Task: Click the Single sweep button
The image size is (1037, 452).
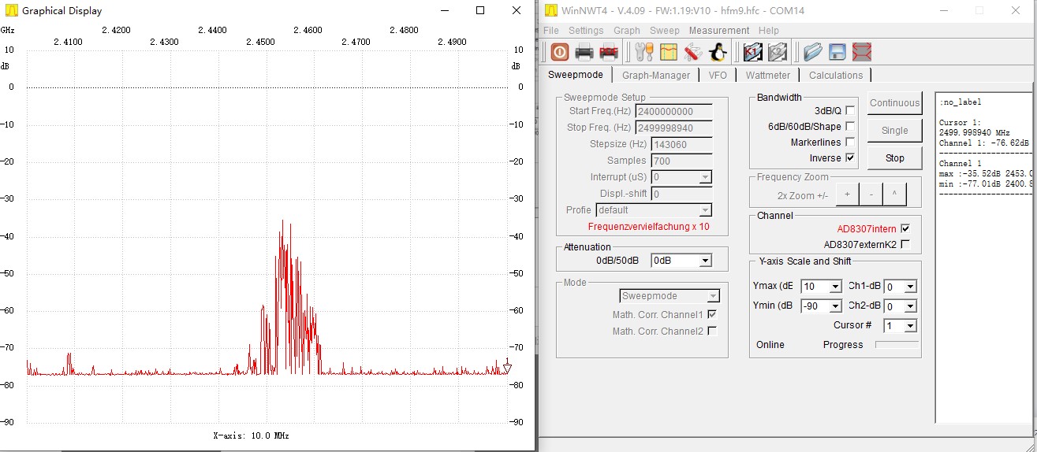Action: 894,131
